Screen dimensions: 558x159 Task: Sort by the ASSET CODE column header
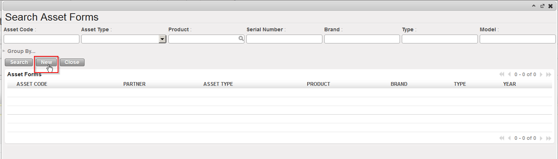coord(32,84)
